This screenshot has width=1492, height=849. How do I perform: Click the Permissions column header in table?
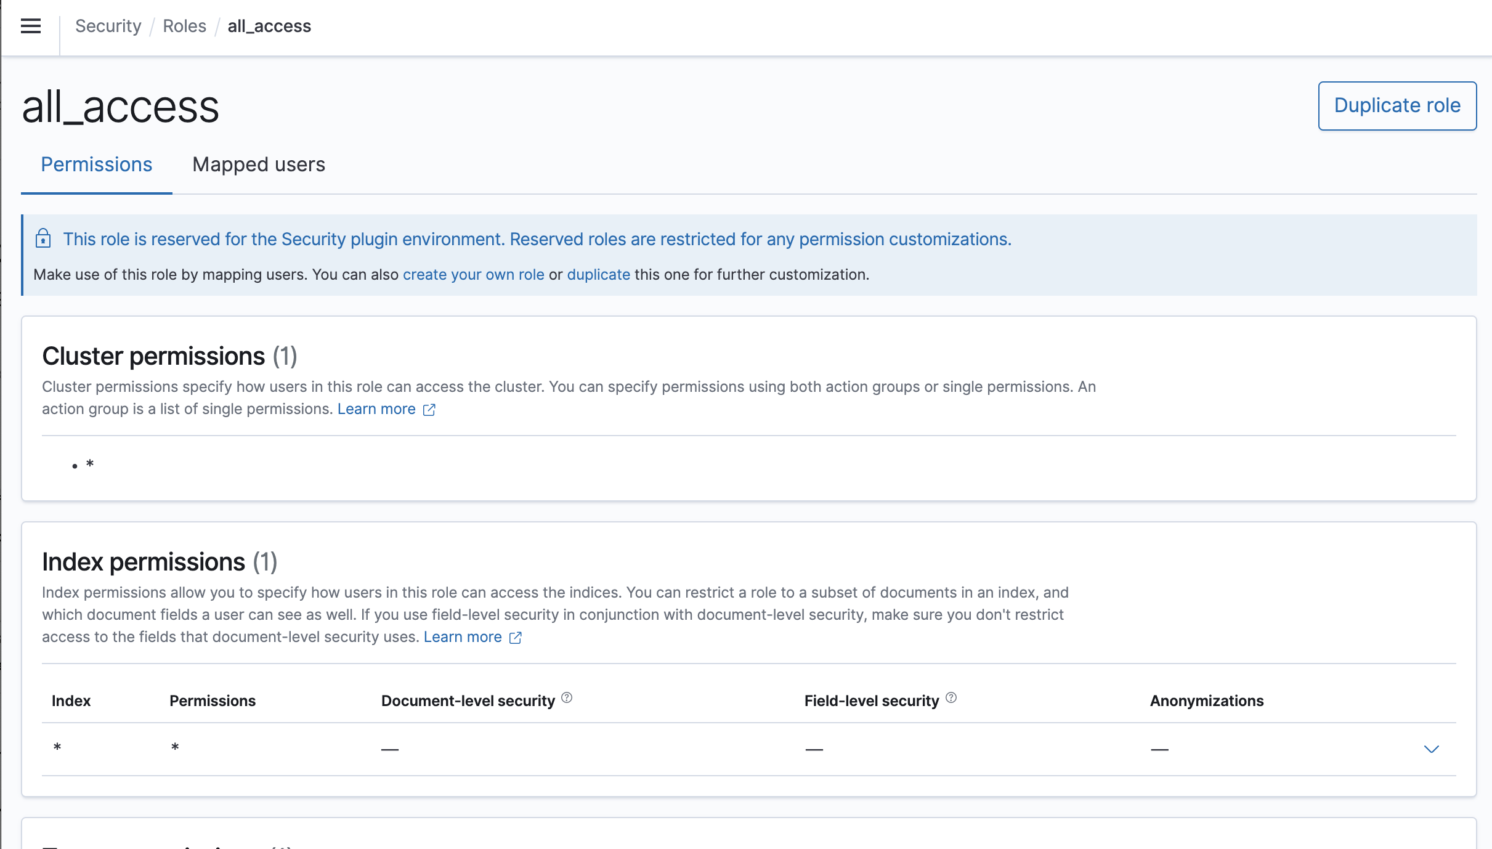coord(213,701)
